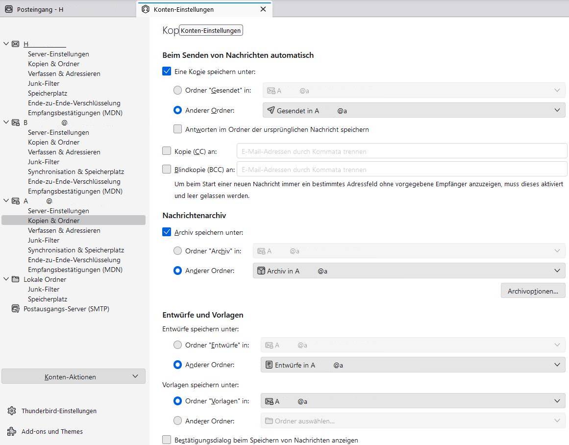This screenshot has width=569, height=445.
Task: Open Kopien & Ordner under account B
Action: click(x=54, y=142)
